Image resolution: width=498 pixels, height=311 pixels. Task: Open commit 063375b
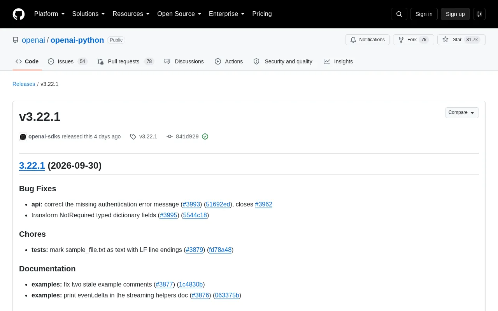[227, 295]
